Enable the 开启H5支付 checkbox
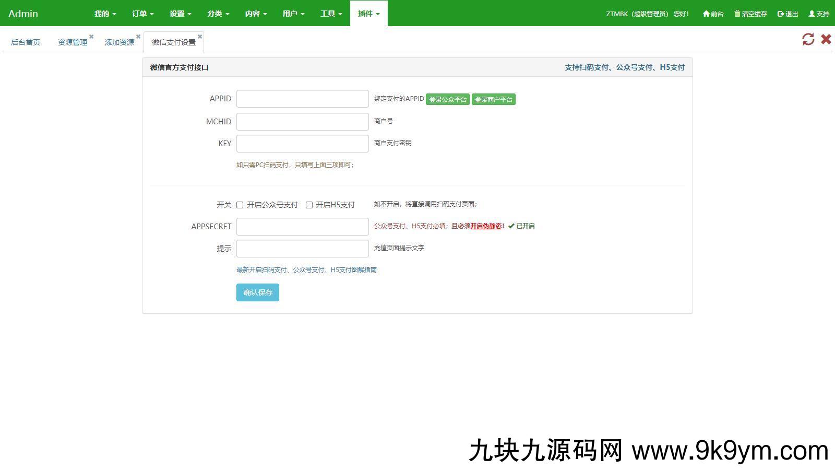The width and height of the screenshot is (835, 470). coord(309,205)
